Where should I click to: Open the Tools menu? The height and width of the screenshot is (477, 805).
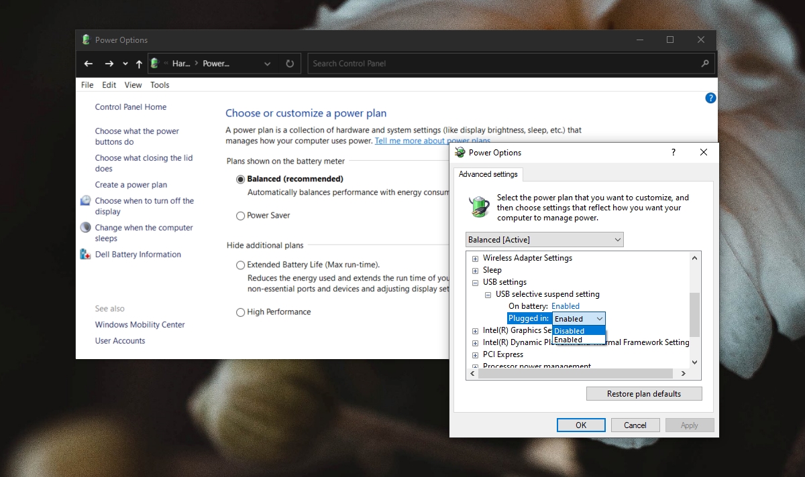coord(160,85)
